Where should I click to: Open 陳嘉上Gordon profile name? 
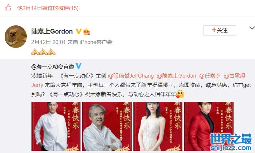pos(52,31)
